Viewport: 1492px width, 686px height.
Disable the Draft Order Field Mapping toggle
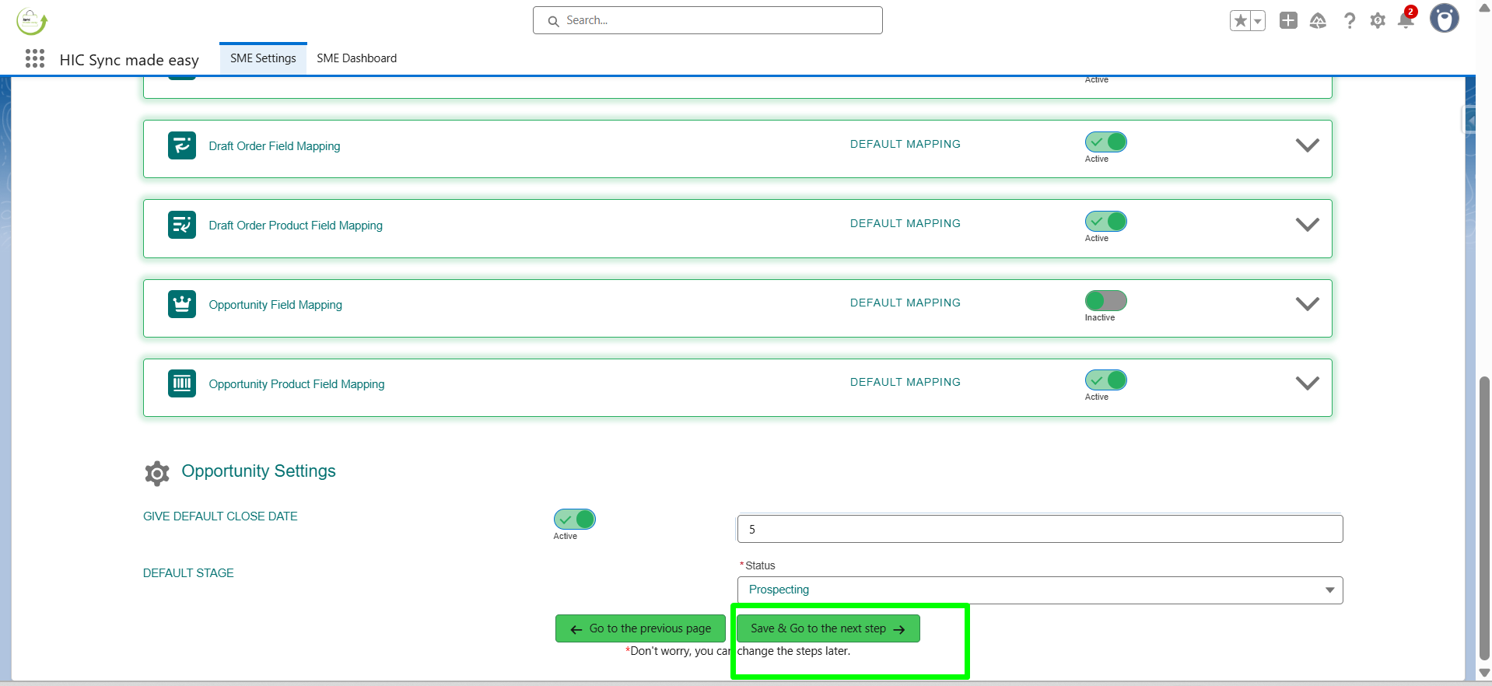pos(1105,142)
